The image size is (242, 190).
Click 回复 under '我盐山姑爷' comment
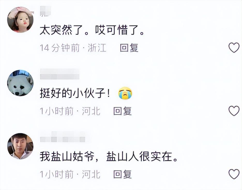coord(122,174)
